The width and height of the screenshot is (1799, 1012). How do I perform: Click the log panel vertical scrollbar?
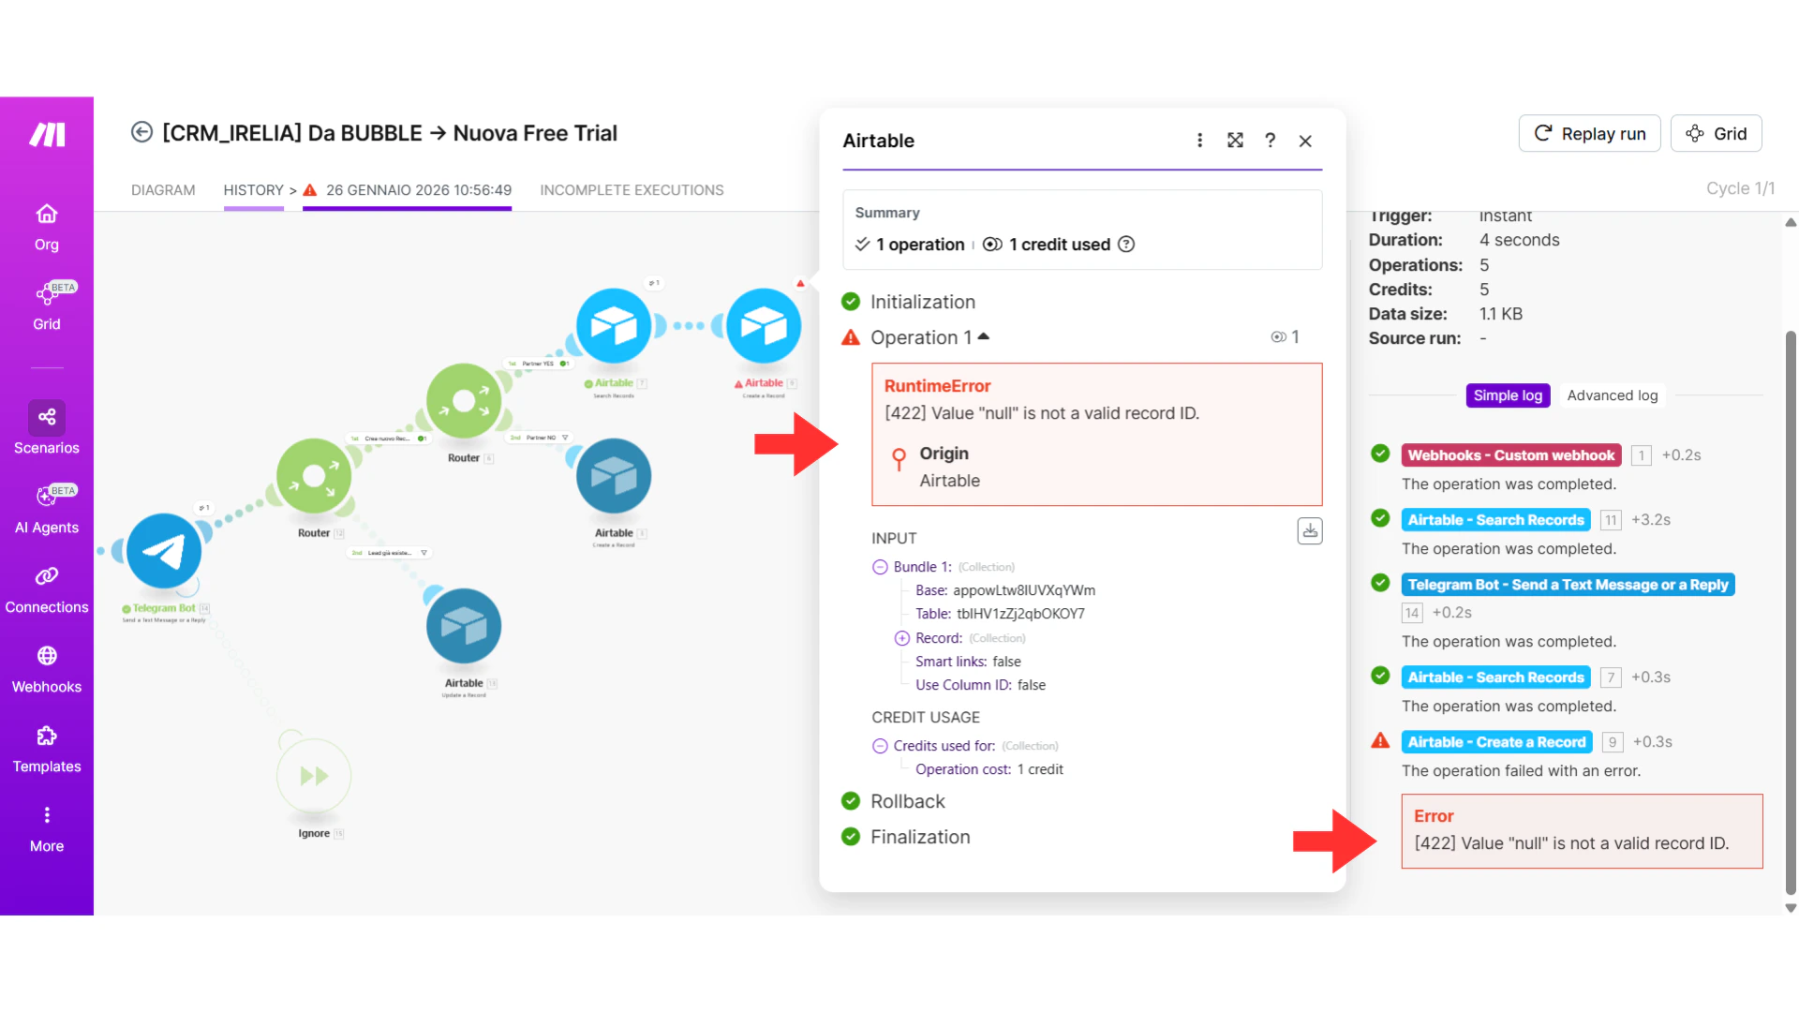pyautogui.click(x=1791, y=609)
